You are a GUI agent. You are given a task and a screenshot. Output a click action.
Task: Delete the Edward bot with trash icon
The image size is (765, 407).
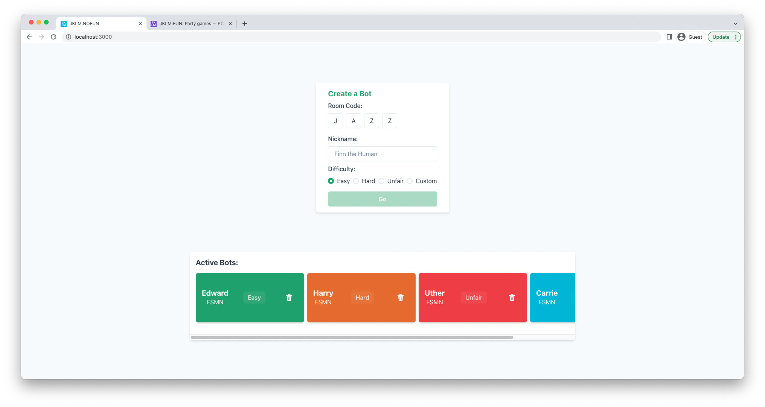pyautogui.click(x=289, y=298)
